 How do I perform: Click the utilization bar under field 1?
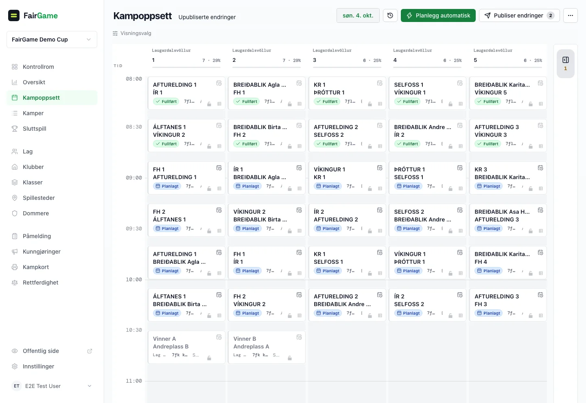click(x=186, y=67)
